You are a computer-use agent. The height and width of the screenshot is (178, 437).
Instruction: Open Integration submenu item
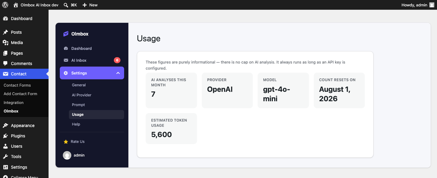click(13, 102)
